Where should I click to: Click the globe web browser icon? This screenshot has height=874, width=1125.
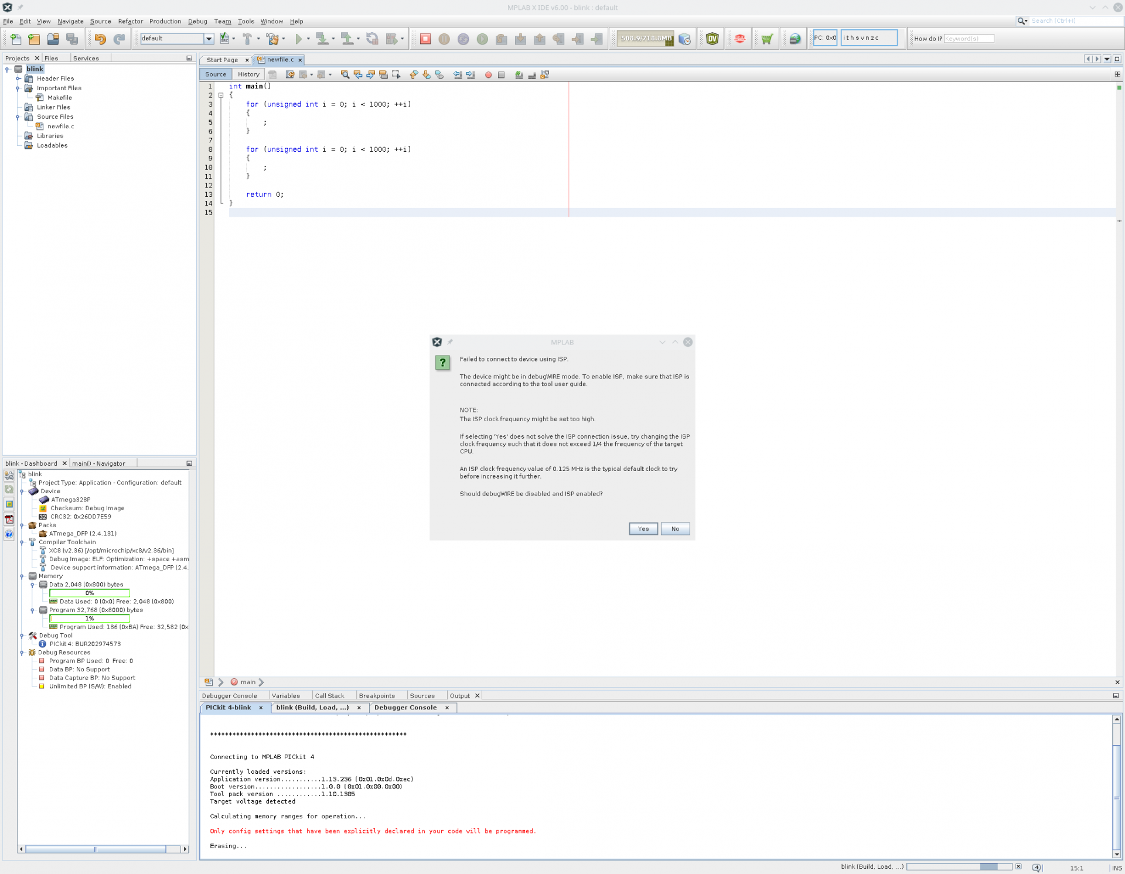coord(795,39)
